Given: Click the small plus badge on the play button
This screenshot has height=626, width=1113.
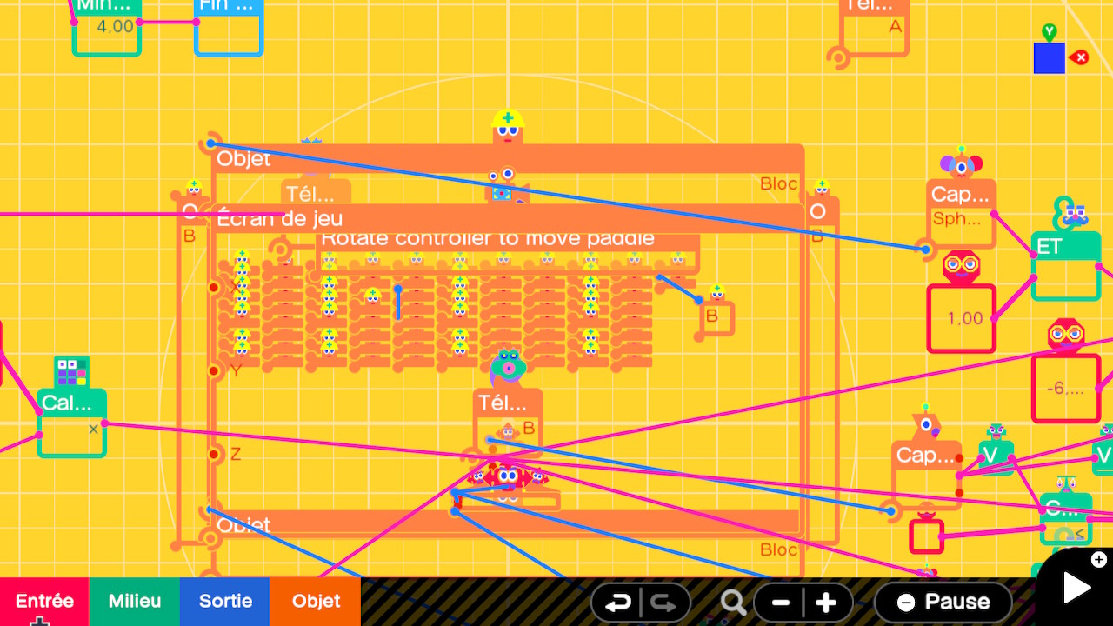Looking at the screenshot, I should 1099,559.
